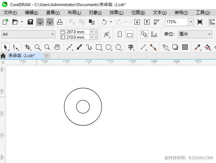The image size is (216, 163).
Task: Click the custom page settings icon
Action: tap(107, 34)
